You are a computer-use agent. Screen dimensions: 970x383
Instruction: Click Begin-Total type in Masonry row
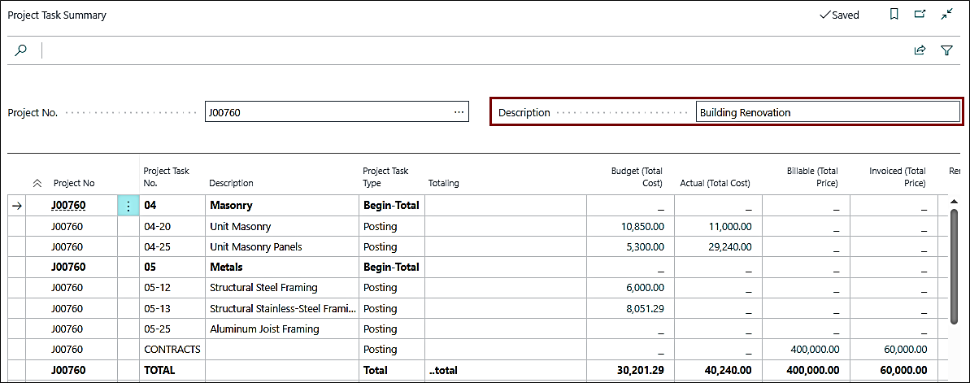click(391, 206)
